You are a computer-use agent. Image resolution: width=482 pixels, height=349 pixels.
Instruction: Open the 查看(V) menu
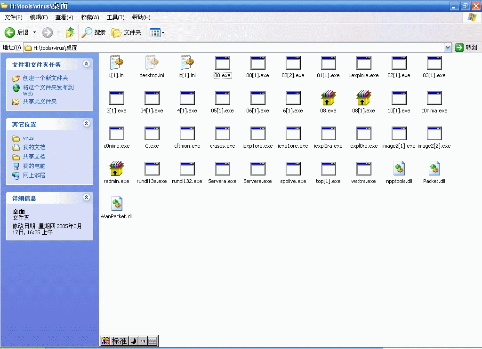[x=64, y=17]
